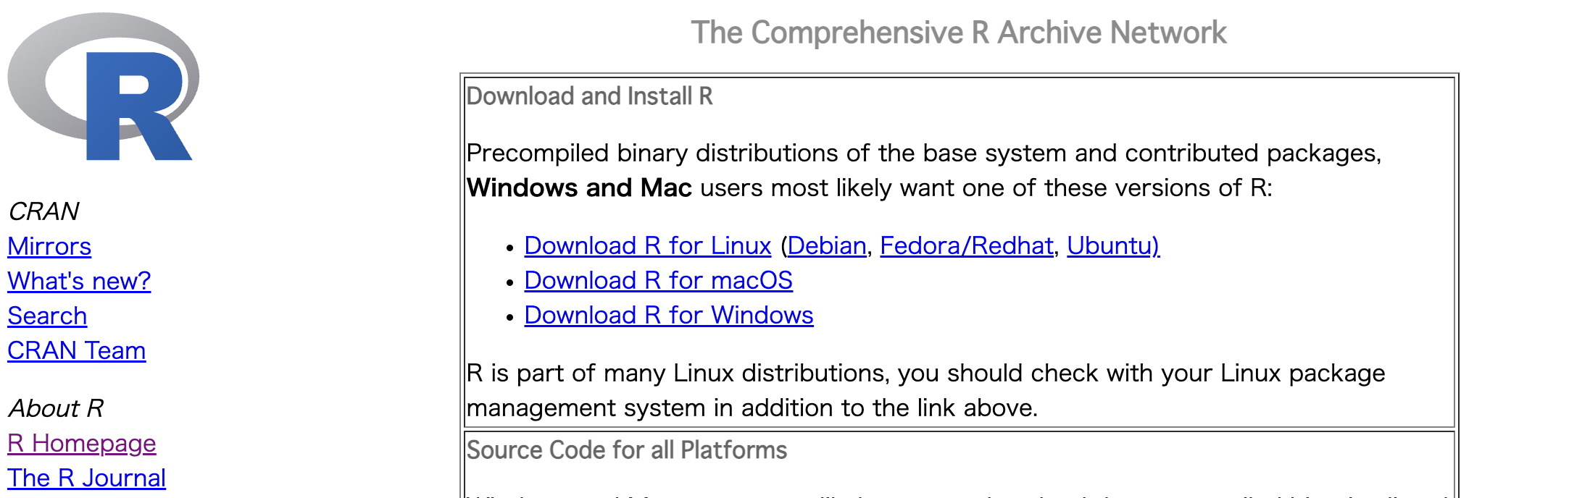Click the bold 'Windows and Mac' text
This screenshot has height=498, width=1590.
[579, 187]
